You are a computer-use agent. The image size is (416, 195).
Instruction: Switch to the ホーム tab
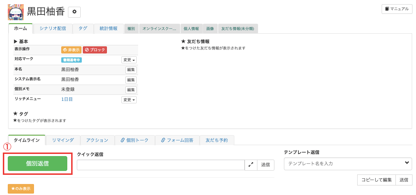point(21,29)
